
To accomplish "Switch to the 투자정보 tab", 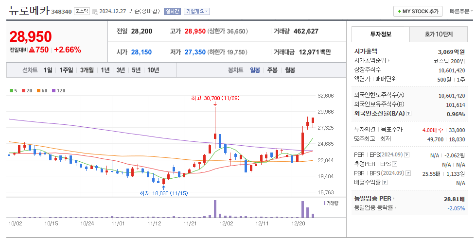I will [x=381, y=34].
